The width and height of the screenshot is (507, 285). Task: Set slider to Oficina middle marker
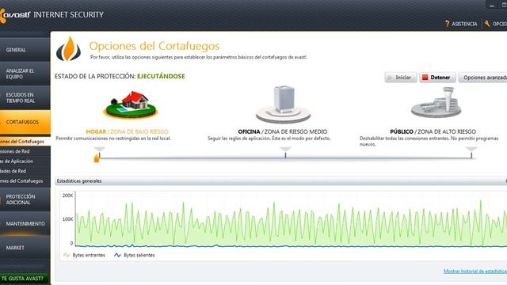click(285, 152)
